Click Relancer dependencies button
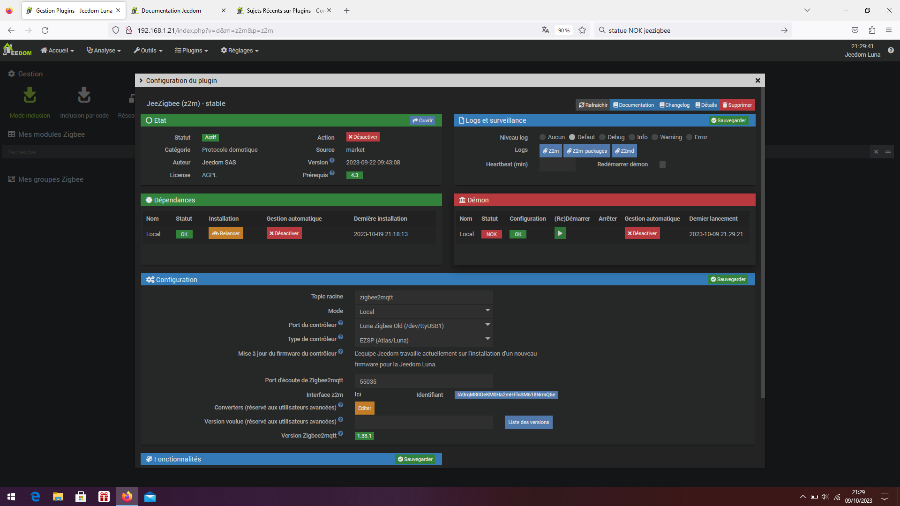The height and width of the screenshot is (506, 900). click(226, 233)
